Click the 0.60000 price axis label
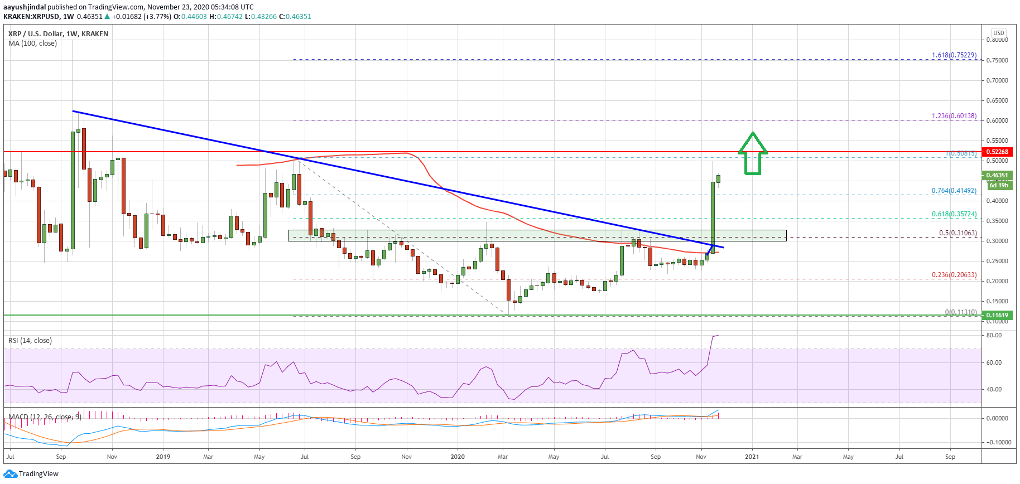This screenshot has height=484, width=1020. tap(997, 120)
